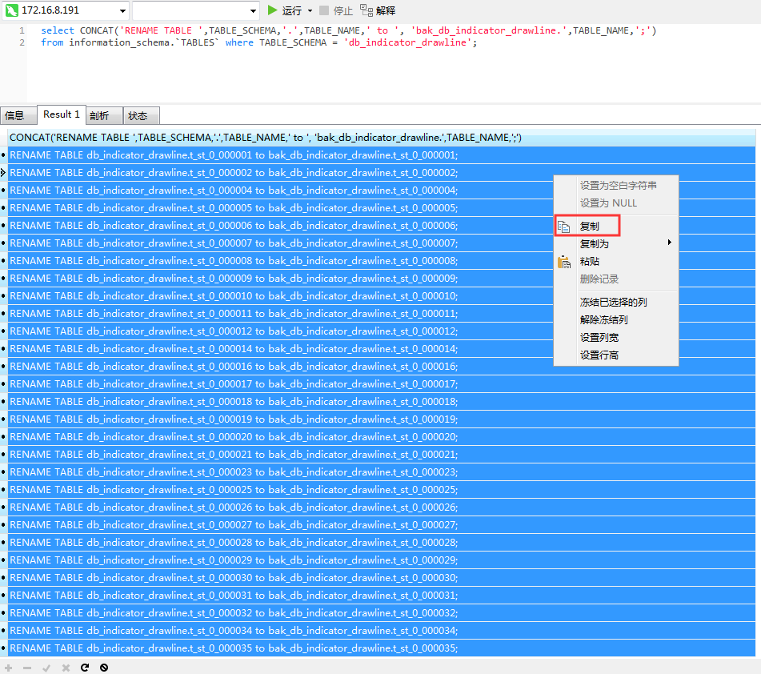This screenshot has height=674, width=761.
Task: Click the discard changes X icon
Action: pyautogui.click(x=66, y=668)
